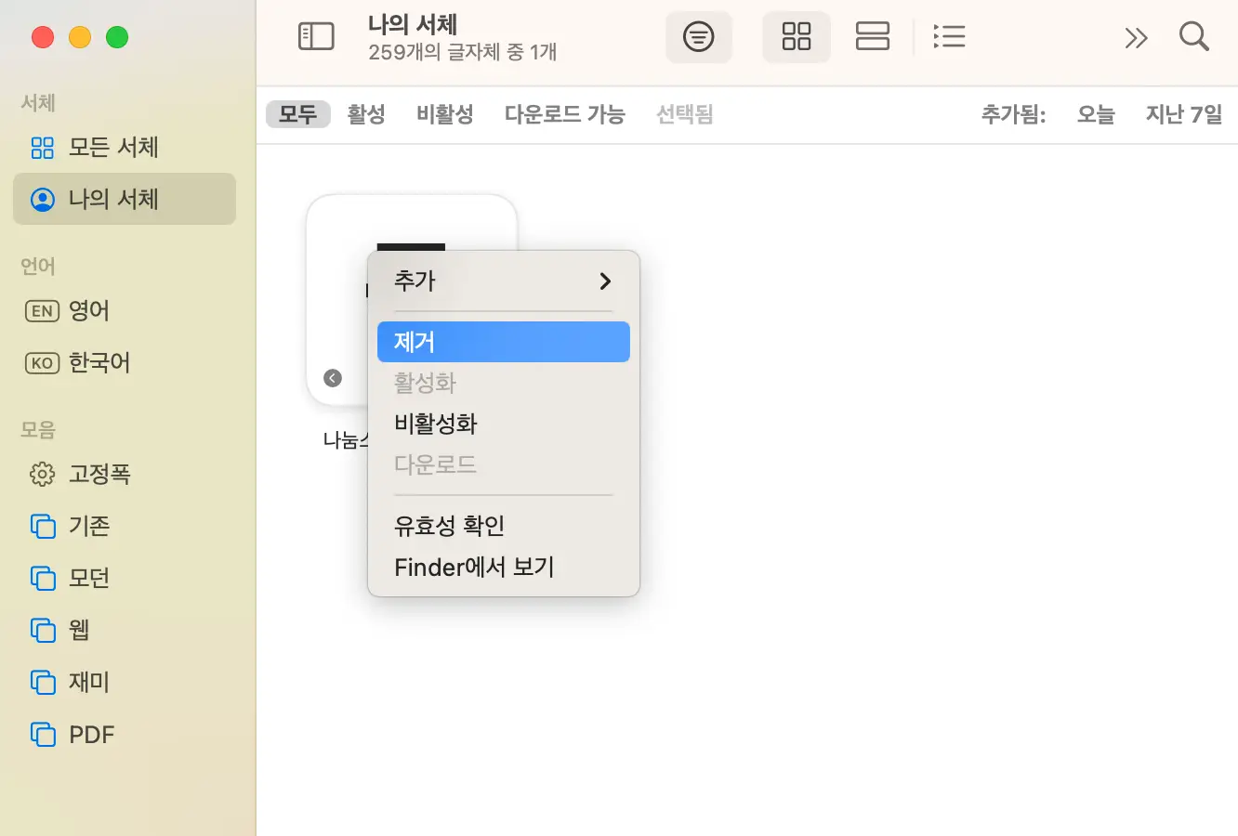The image size is (1238, 836).
Task: Select the 비활성 filter tab
Action: pyautogui.click(x=445, y=114)
